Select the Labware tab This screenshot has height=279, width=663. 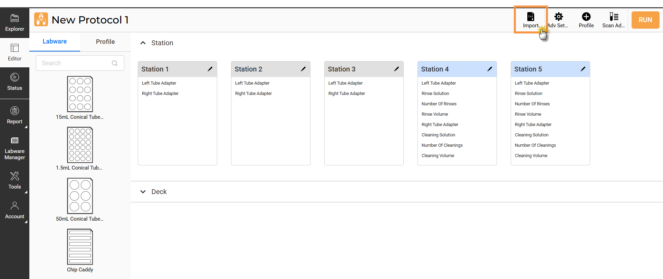coord(55,41)
